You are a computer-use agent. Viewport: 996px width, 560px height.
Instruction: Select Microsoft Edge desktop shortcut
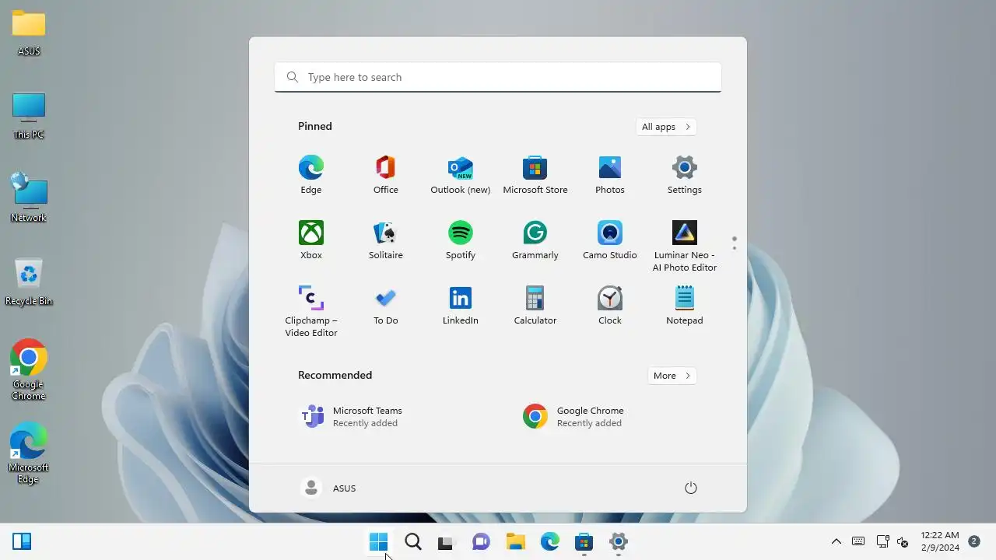pyautogui.click(x=29, y=453)
